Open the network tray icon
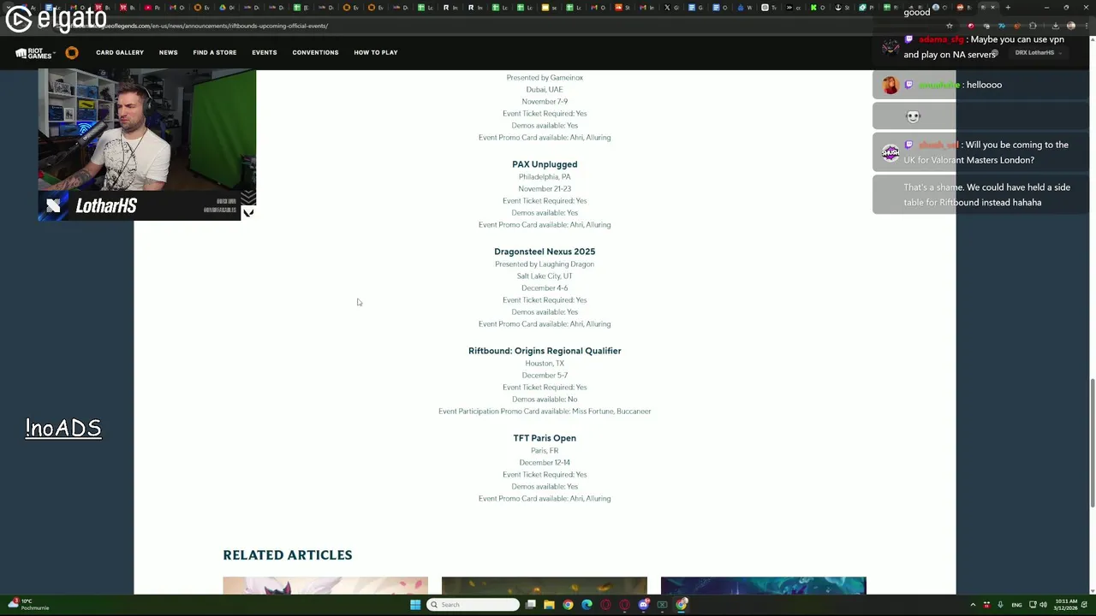Image resolution: width=1096 pixels, height=616 pixels. tap(1033, 605)
